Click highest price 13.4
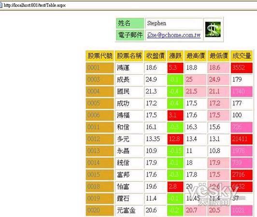This screenshot has width=257, height=217. 192,139
